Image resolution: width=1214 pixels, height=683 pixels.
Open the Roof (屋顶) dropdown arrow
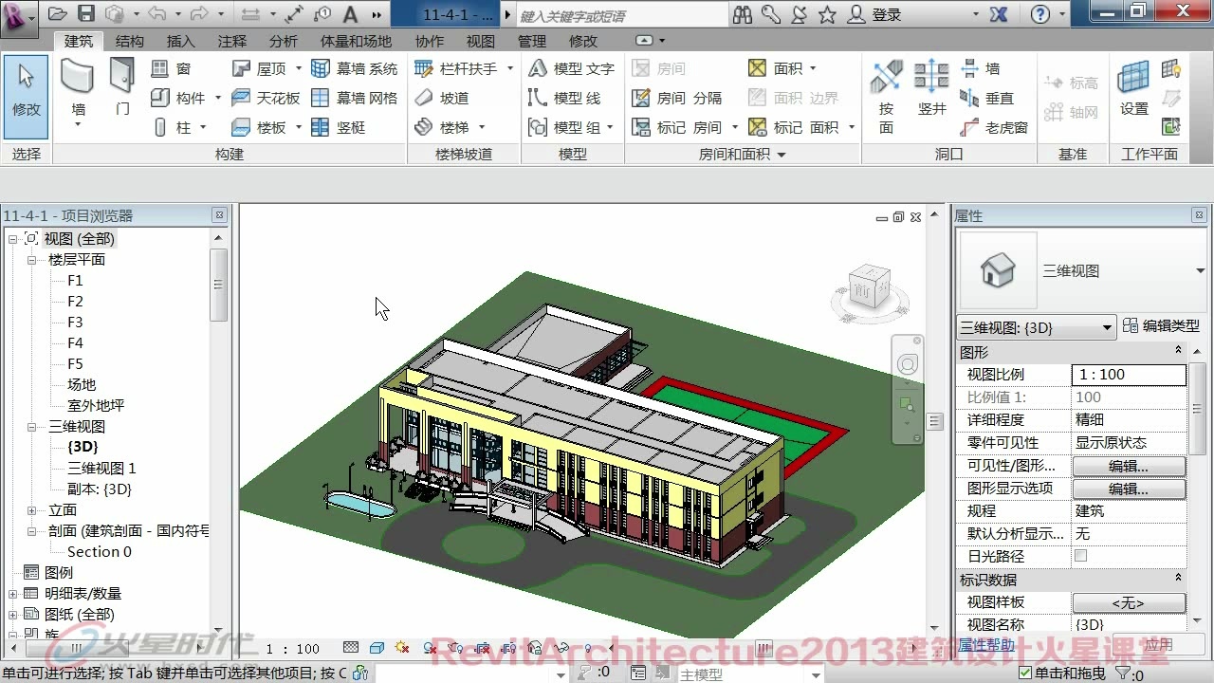coord(299,68)
